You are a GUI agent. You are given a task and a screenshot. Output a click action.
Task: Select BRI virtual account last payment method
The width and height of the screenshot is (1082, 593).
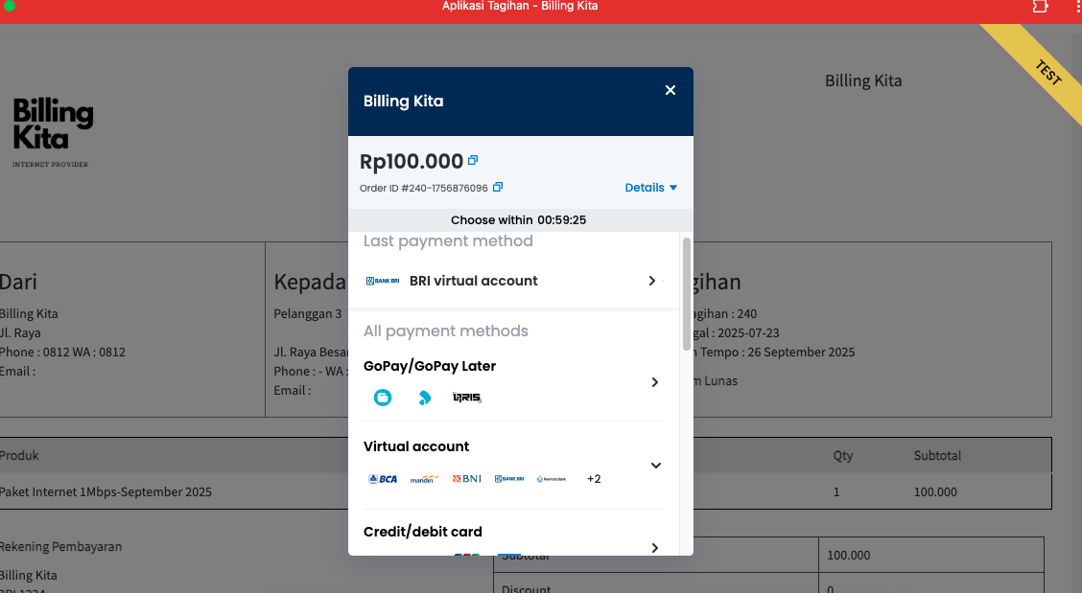coord(513,281)
